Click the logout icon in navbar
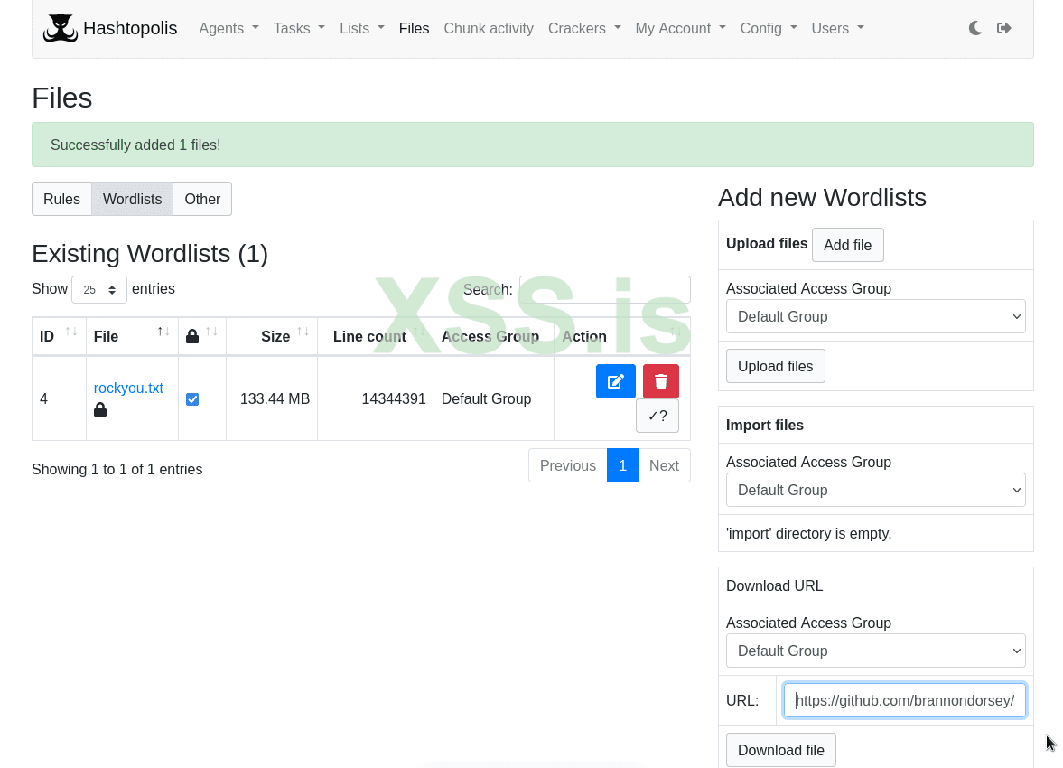This screenshot has width=1063, height=768. point(1004,29)
